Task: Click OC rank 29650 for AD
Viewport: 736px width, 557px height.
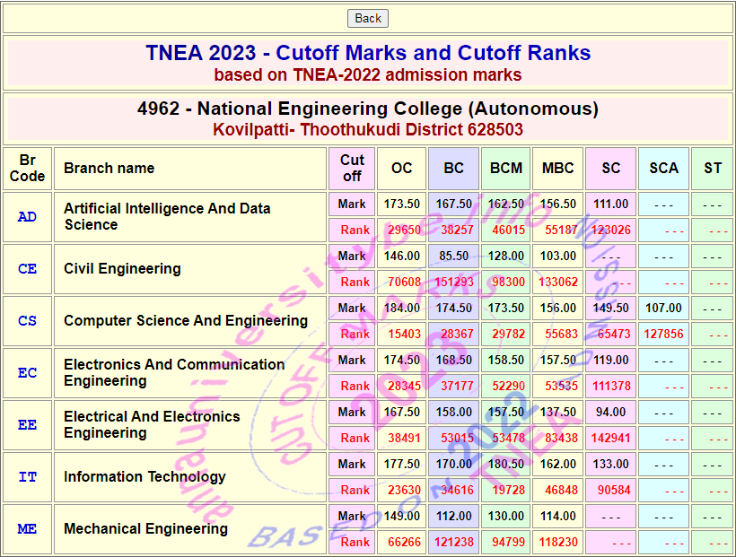Action: (404, 230)
